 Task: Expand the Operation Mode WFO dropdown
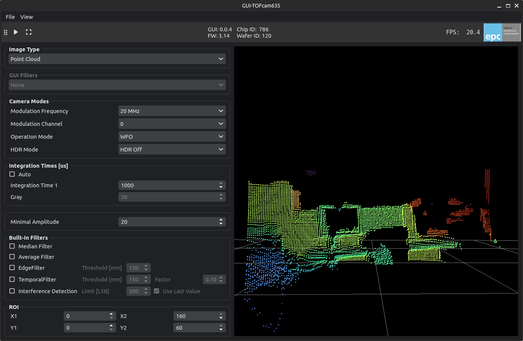click(x=172, y=136)
